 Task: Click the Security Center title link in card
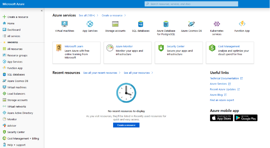tap(176, 46)
